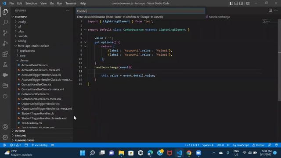
Task: Toggle the Primary Side Bar layout icon
Action: click(231, 3)
